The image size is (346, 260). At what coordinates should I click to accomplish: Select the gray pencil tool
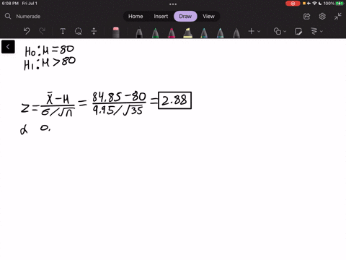pyautogui.click(x=236, y=32)
